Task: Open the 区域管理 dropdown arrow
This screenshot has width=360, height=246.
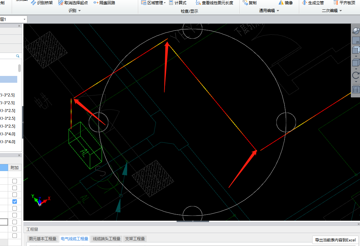Action: (x=165, y=3)
